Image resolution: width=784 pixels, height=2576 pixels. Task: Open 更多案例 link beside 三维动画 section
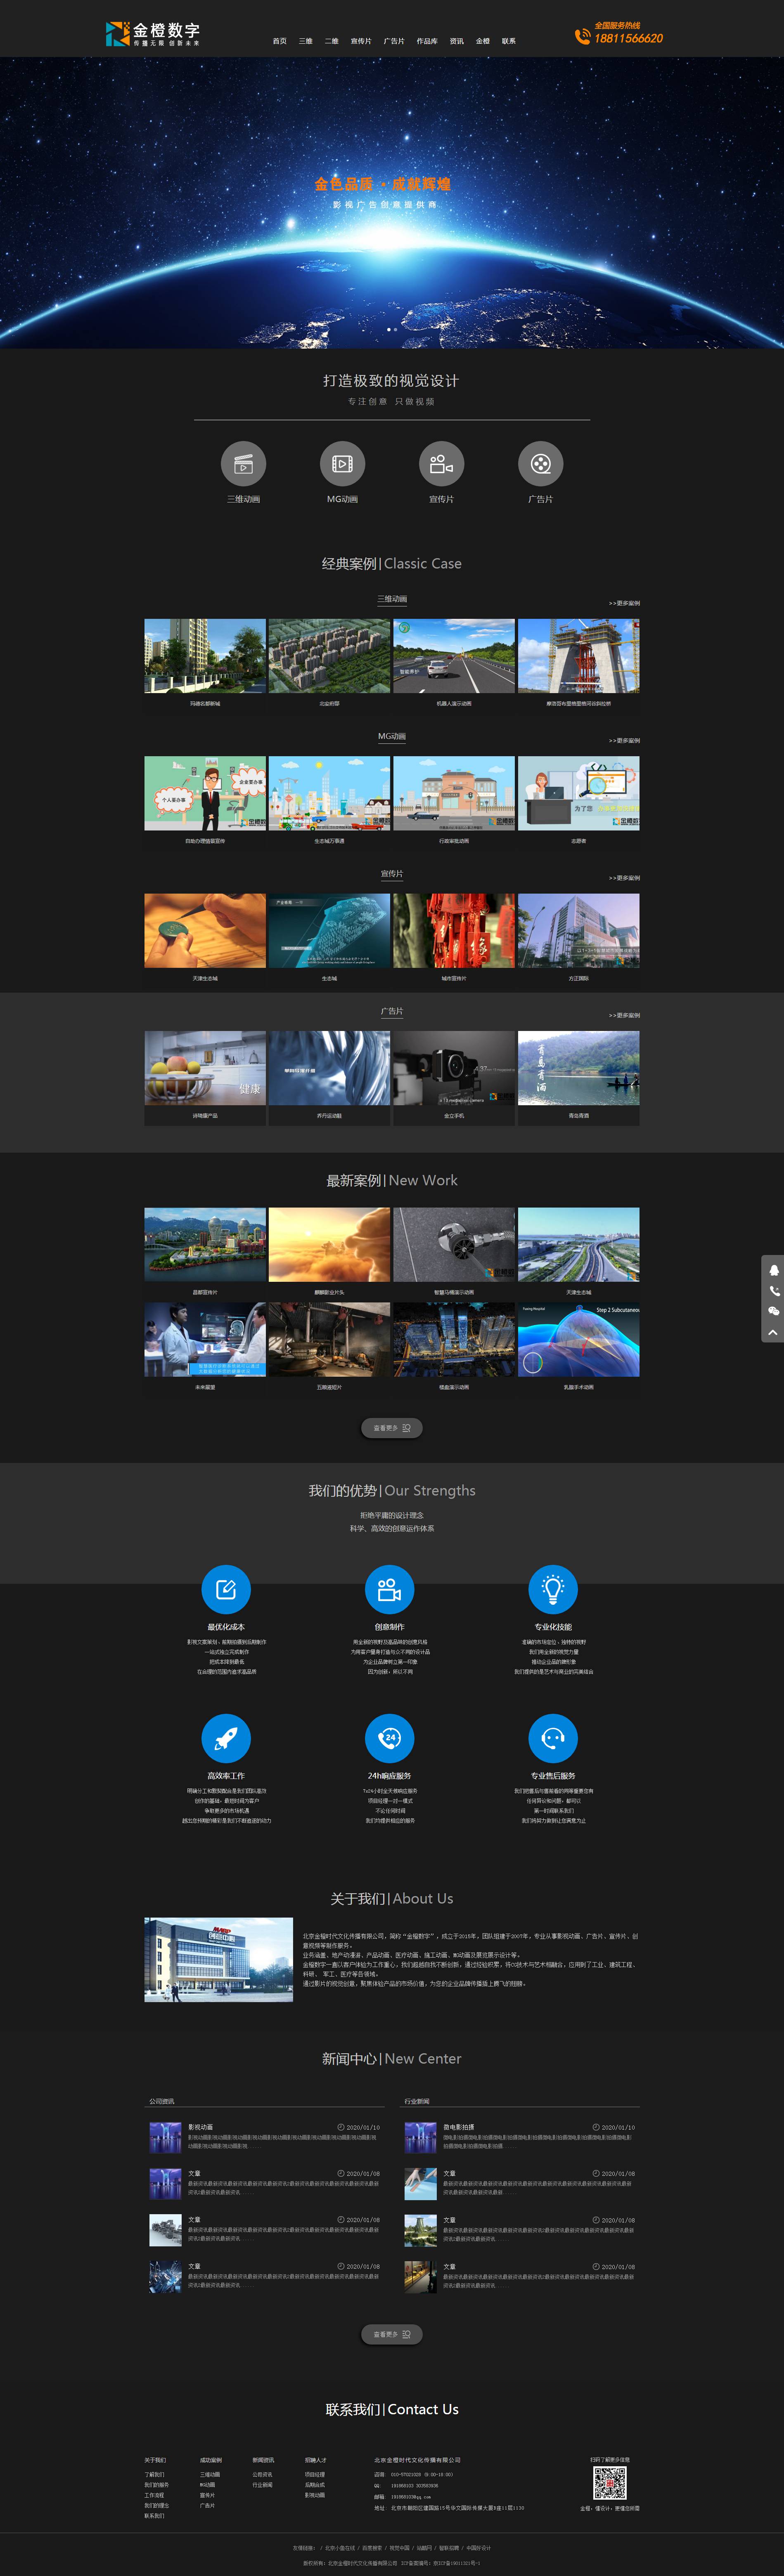click(x=624, y=603)
